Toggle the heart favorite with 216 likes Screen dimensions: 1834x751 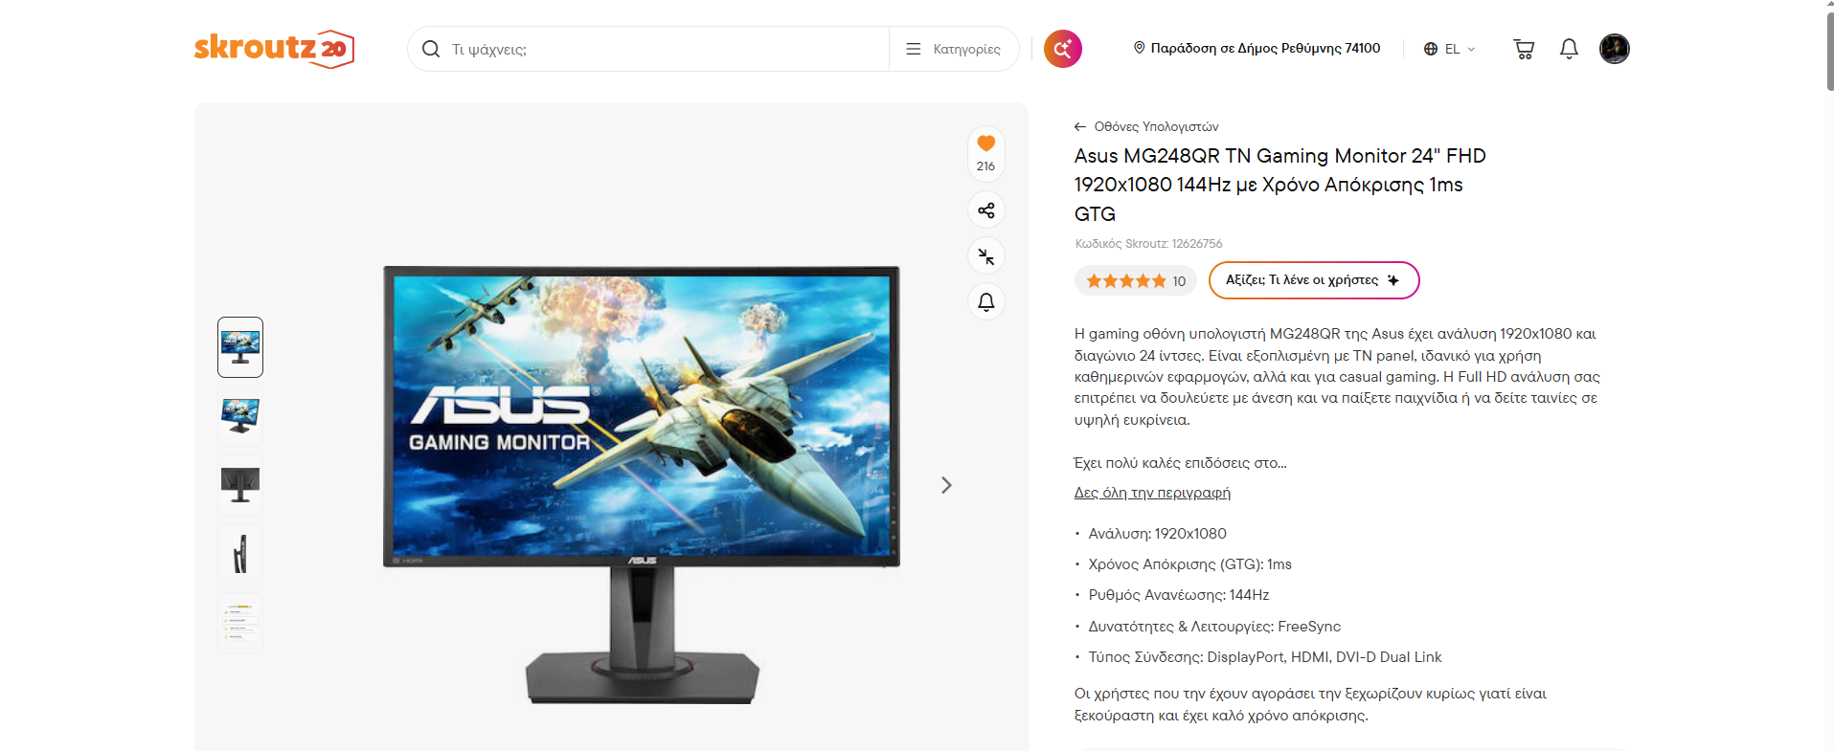(x=986, y=153)
